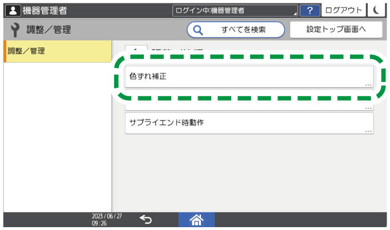Image resolution: width=390 pixels, height=230 pixels.
Task: Open help with the question mark button
Action: pyautogui.click(x=309, y=11)
